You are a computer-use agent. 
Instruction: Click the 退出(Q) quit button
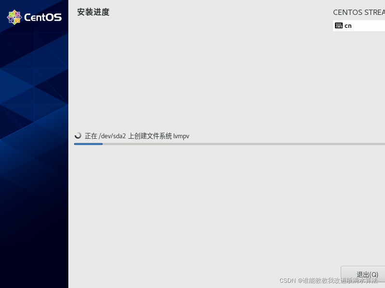pyautogui.click(x=363, y=274)
